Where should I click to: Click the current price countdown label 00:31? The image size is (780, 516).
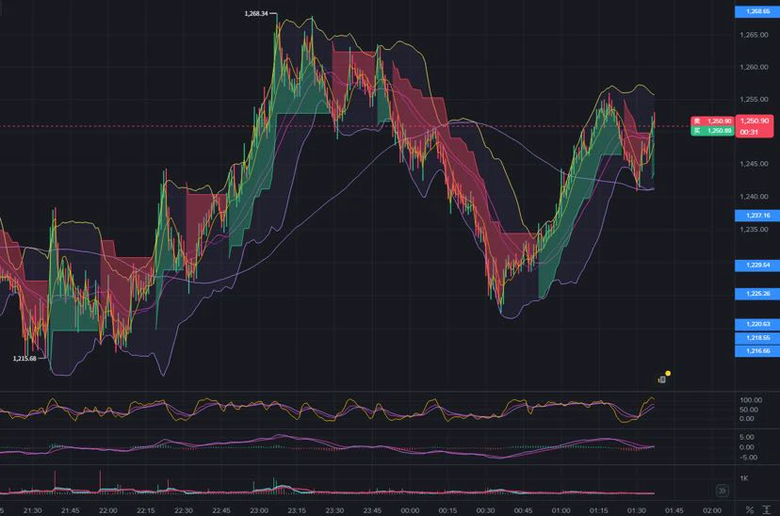(x=749, y=132)
